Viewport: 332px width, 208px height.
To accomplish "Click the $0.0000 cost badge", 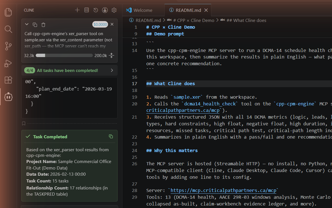I will [x=100, y=24].
